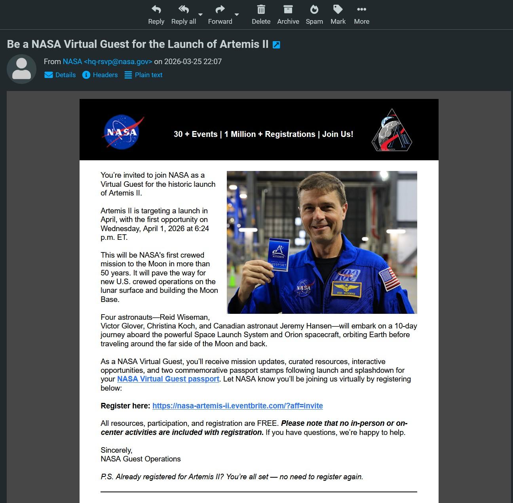The height and width of the screenshot is (503, 513).
Task: Open the Mark tag menu
Action: 338,15
